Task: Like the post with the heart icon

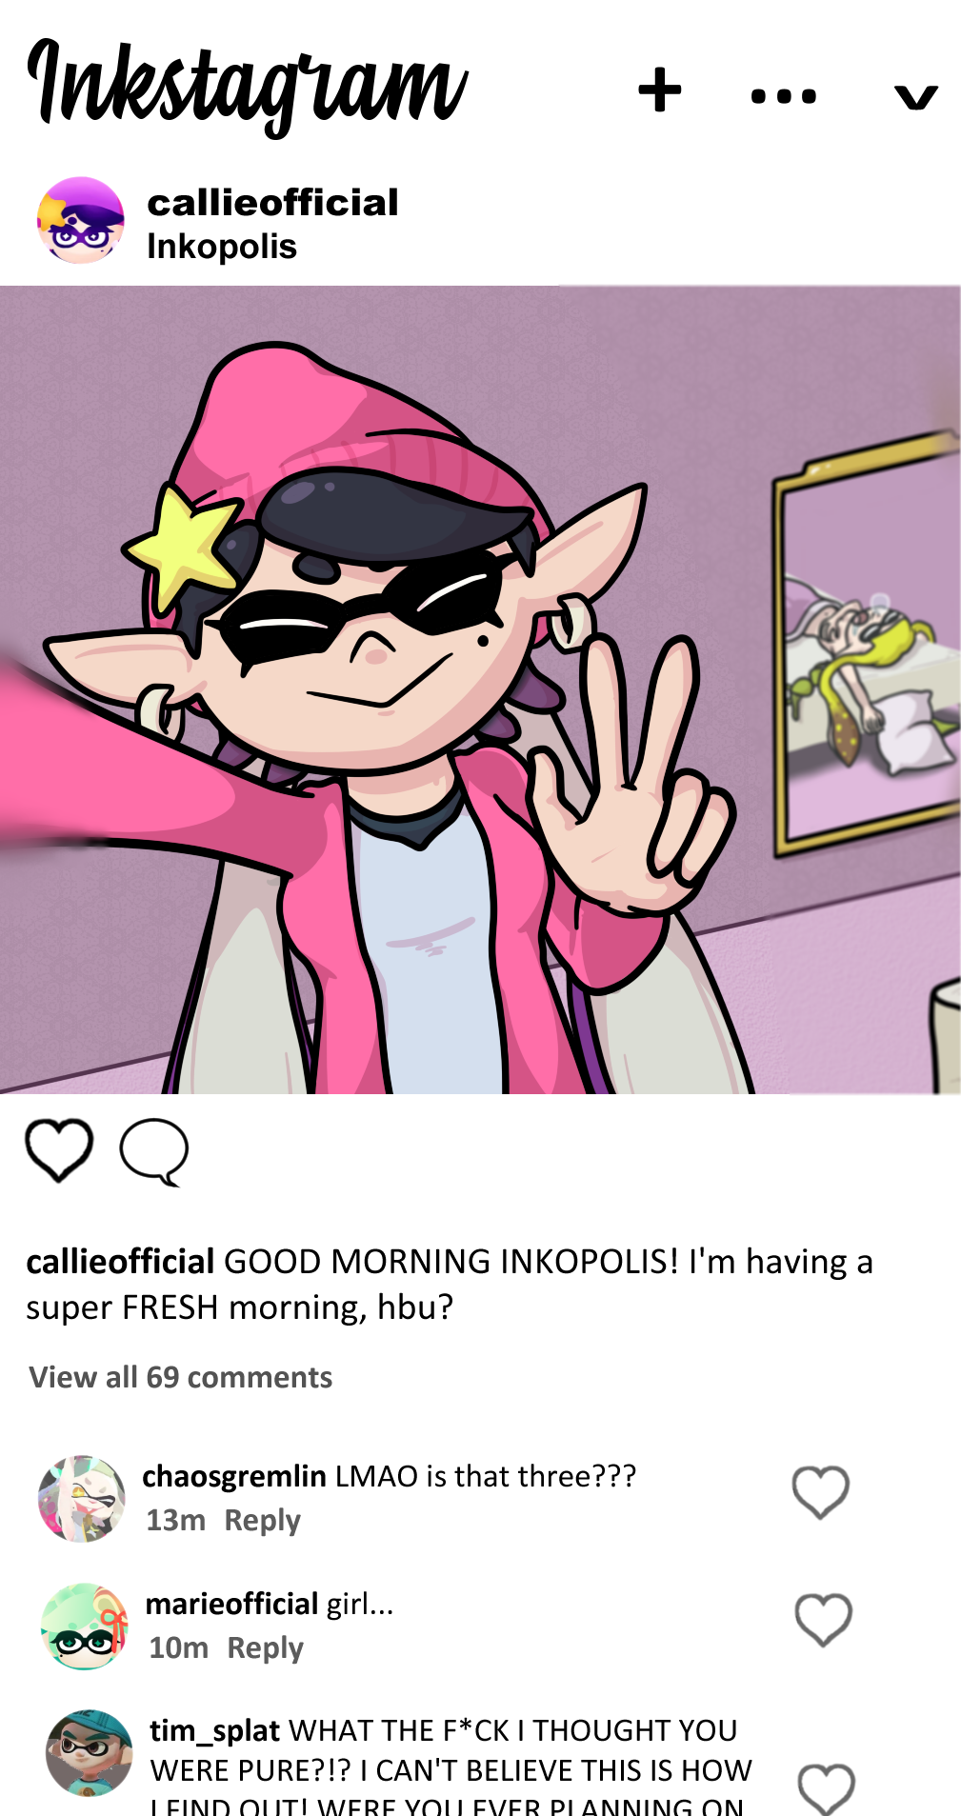Action: 59,1150
